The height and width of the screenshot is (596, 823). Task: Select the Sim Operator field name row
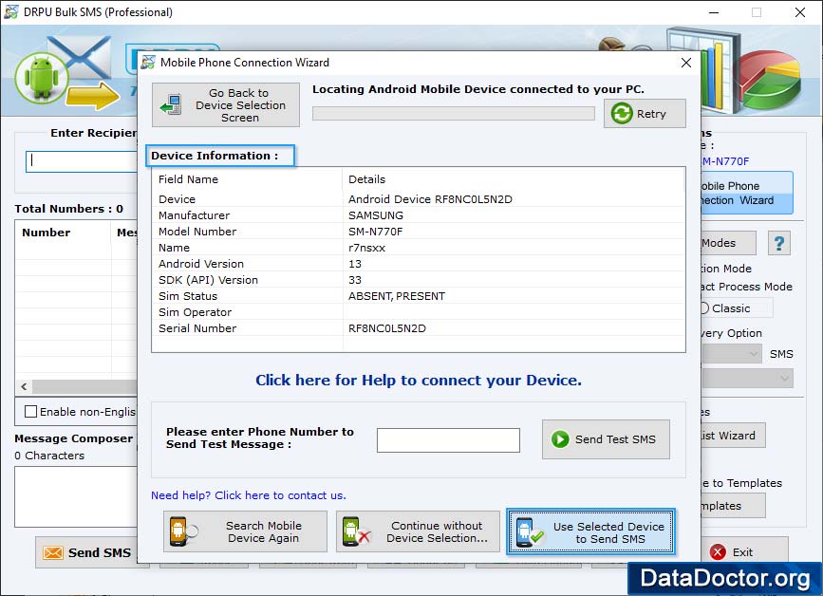pyautogui.click(x=195, y=312)
